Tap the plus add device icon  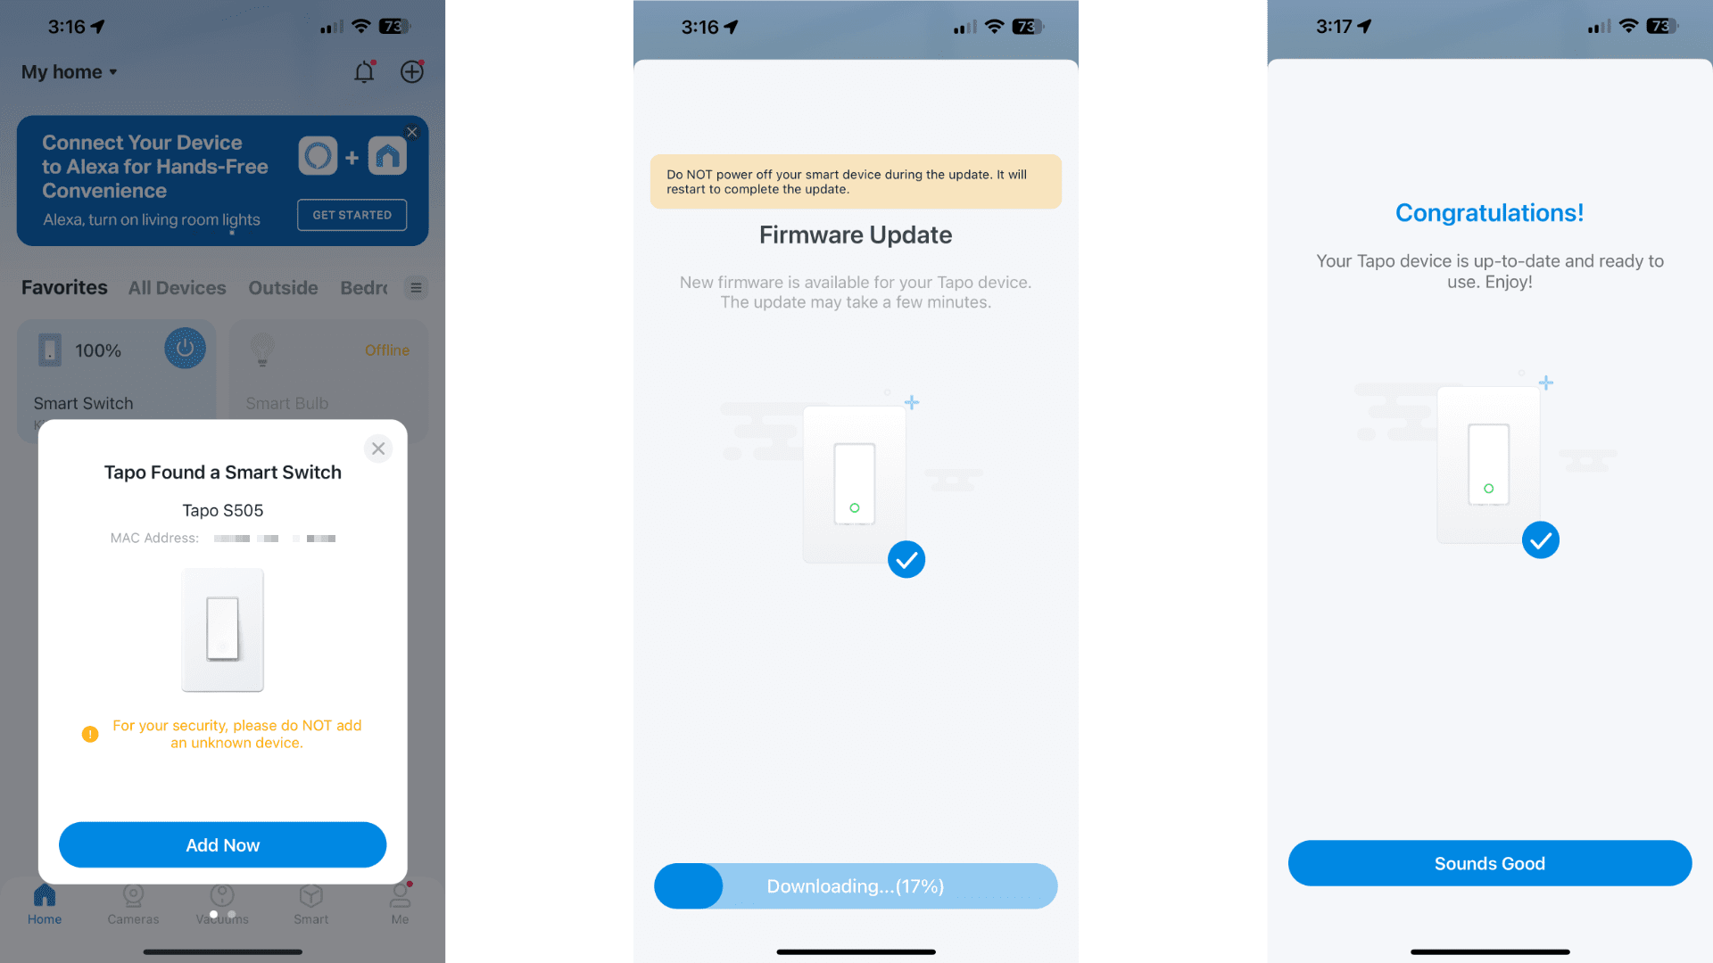click(412, 71)
